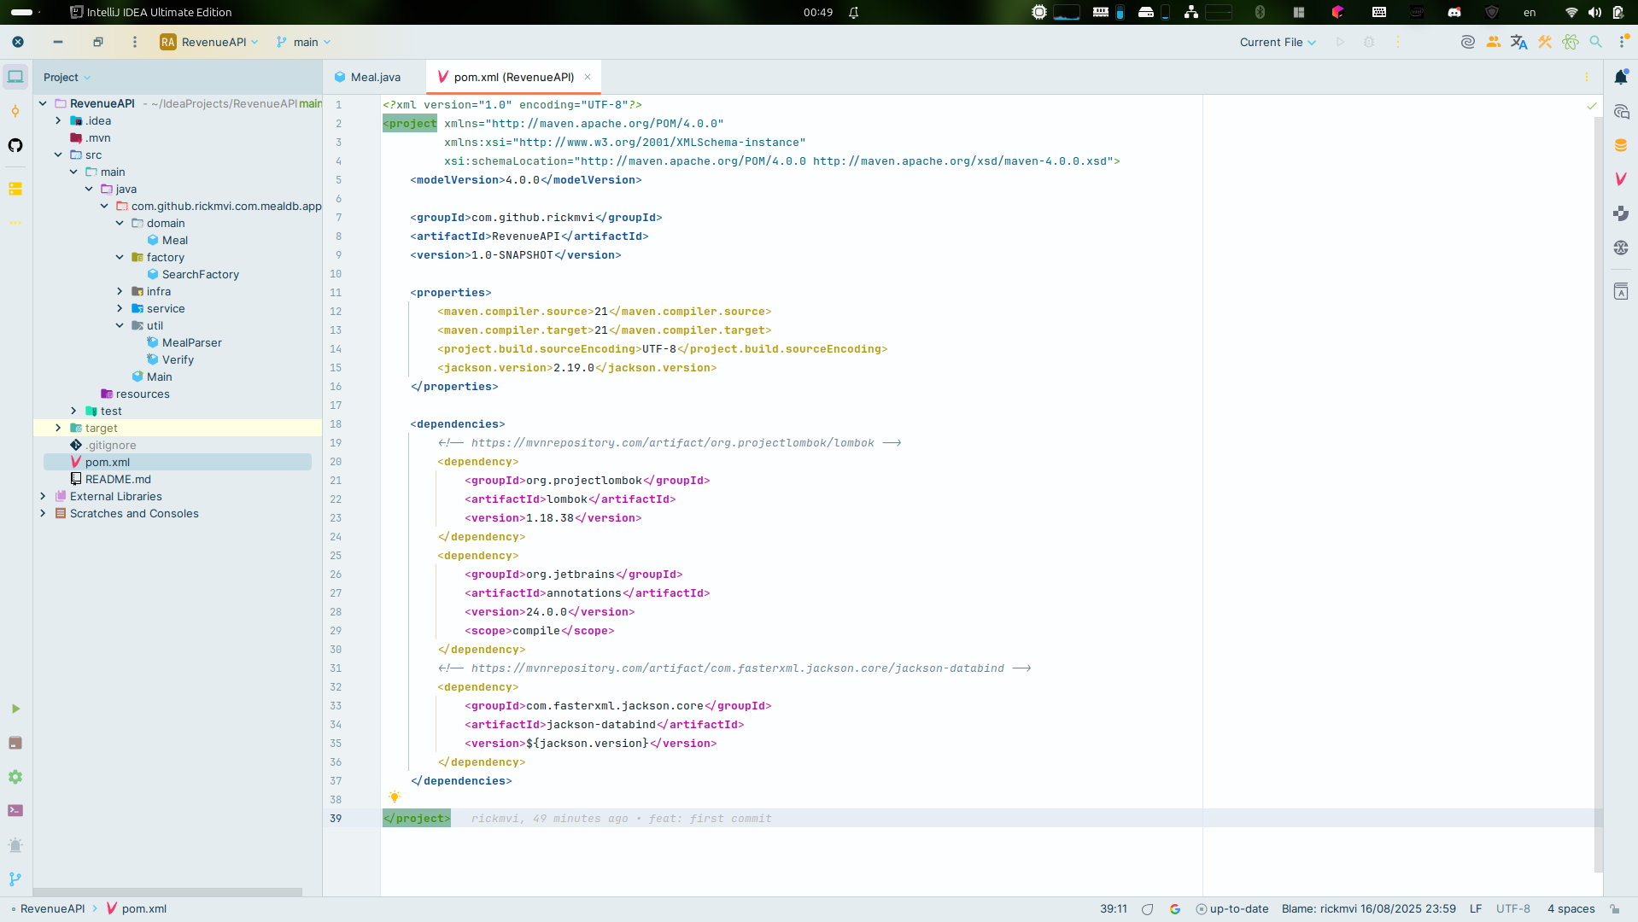Screen dimensions: 1638x922
Task: Expand the .idea folder
Action: pyautogui.click(x=58, y=120)
